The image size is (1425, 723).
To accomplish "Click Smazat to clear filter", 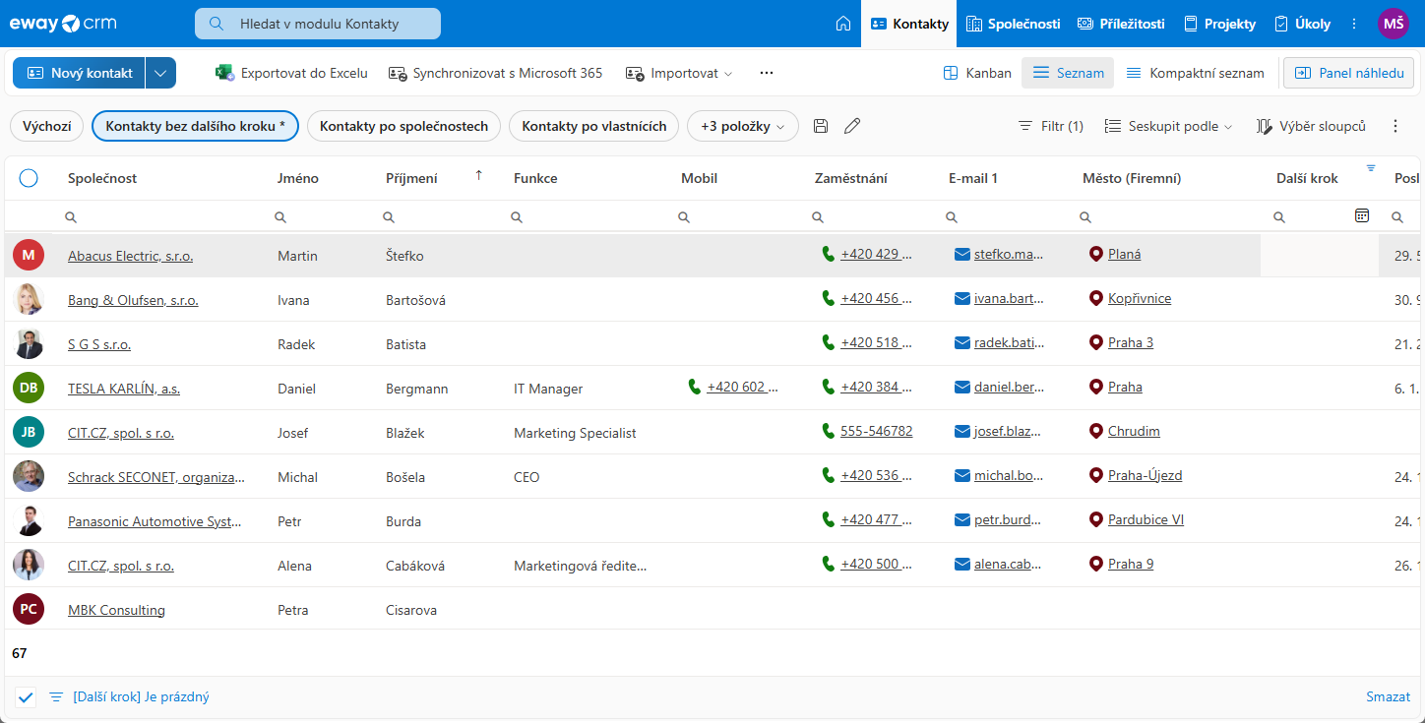I will pos(1388,696).
